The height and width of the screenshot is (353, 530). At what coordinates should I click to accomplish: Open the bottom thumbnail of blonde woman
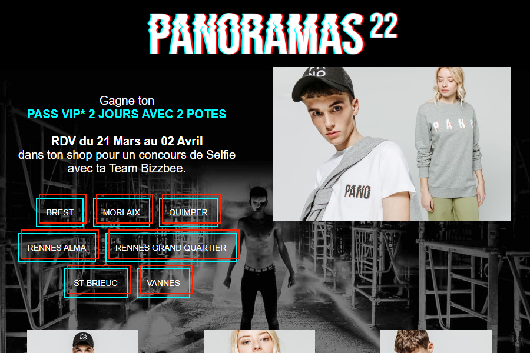click(x=259, y=341)
